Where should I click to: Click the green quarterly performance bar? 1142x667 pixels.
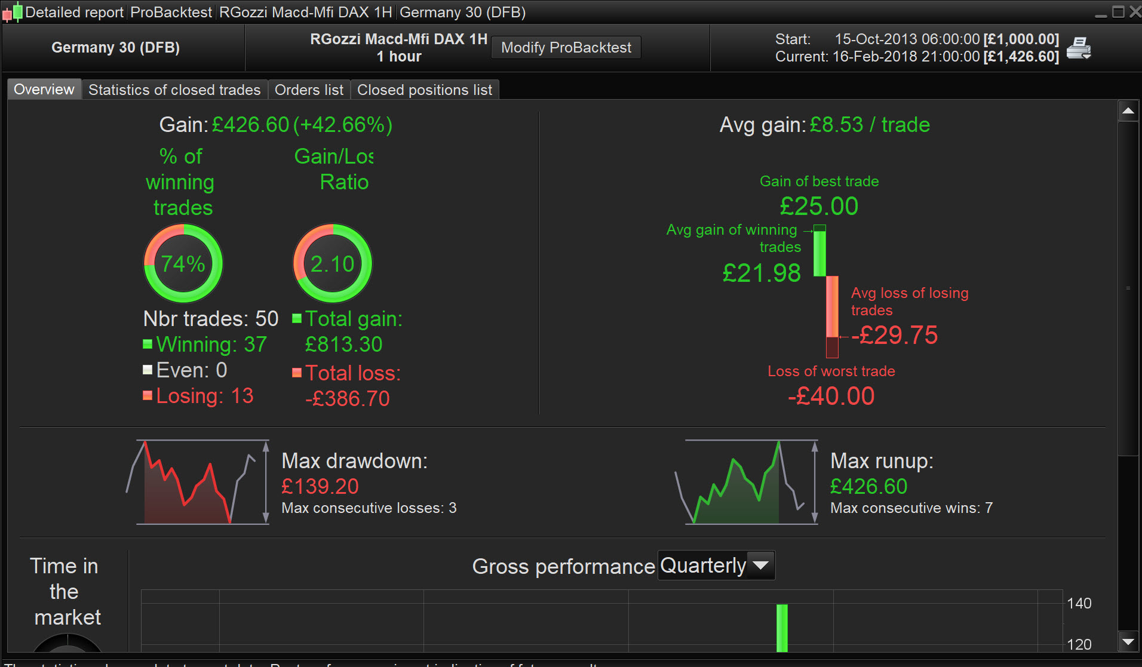pos(782,627)
